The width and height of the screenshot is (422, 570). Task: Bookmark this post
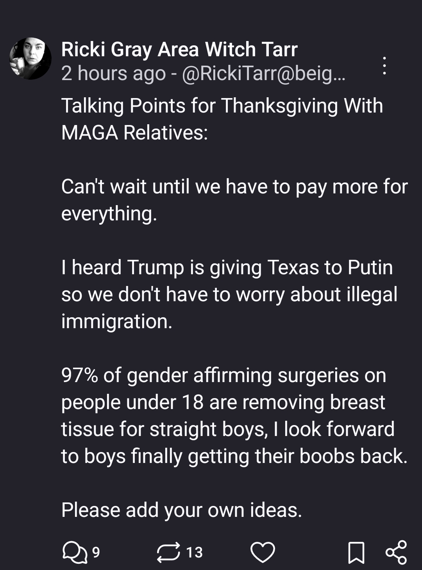click(x=356, y=552)
